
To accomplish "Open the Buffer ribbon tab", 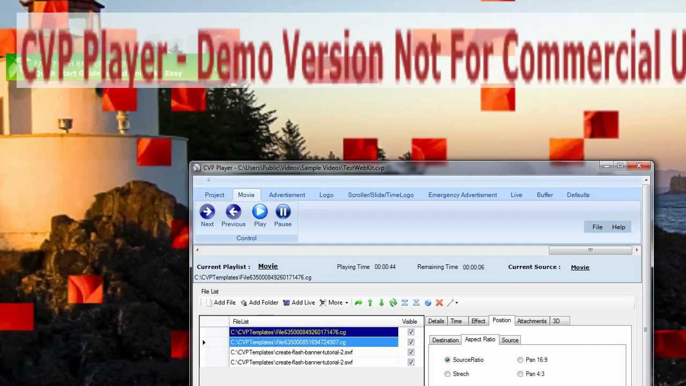I will (545, 195).
